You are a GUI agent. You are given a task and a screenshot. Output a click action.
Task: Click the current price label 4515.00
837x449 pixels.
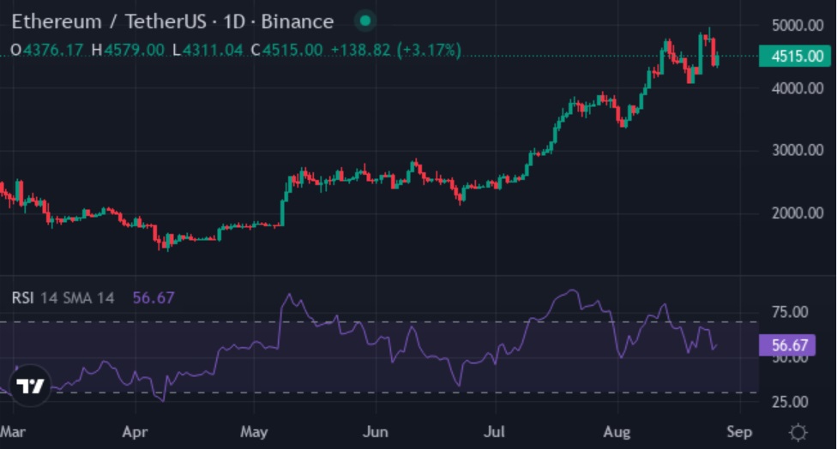click(x=795, y=56)
